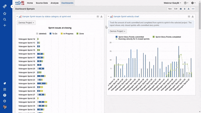Image resolution: width=201 pixels, height=113 pixels.
Task: Export the Sprint velocity chart report
Action: (x=193, y=17)
